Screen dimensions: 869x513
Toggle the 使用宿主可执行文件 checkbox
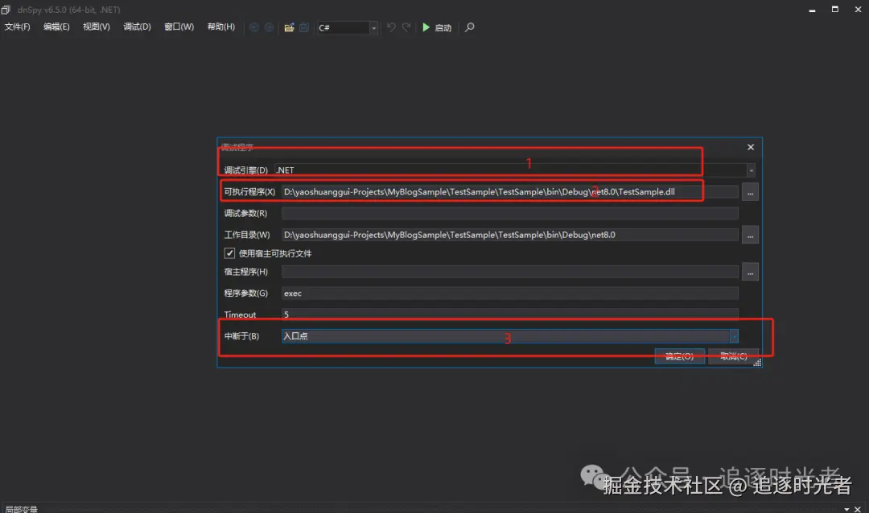click(x=229, y=253)
